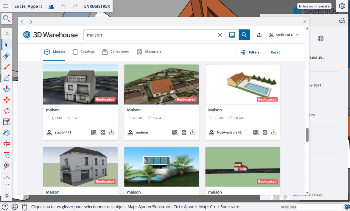Activate the Move tool

(7, 100)
